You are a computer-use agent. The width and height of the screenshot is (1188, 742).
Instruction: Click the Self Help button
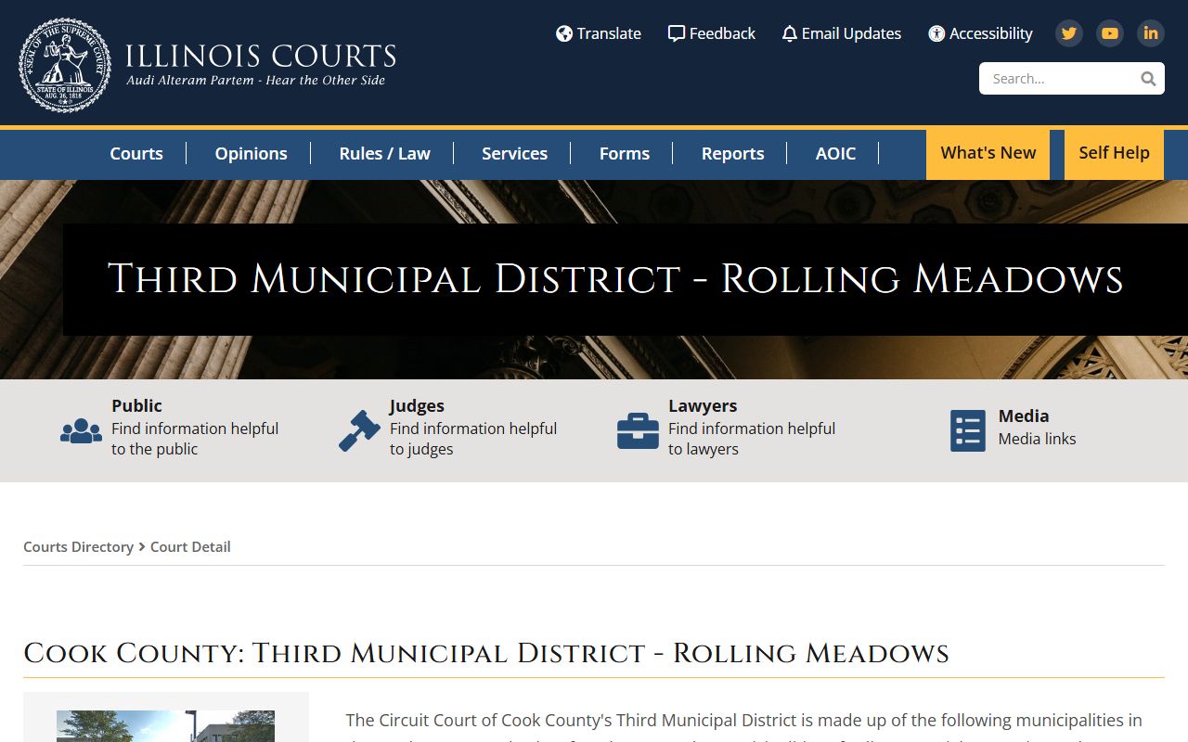(1114, 154)
